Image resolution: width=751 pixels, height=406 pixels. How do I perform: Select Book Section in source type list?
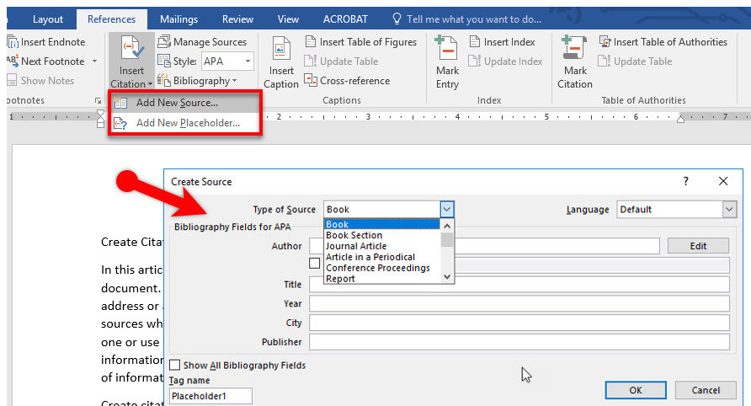click(x=381, y=235)
